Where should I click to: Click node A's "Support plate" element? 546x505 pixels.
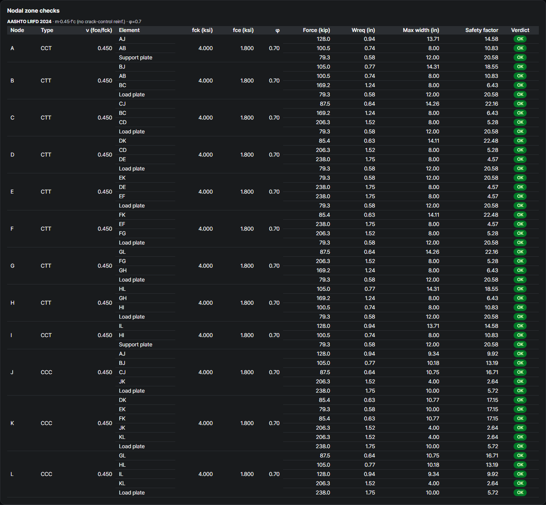click(136, 58)
